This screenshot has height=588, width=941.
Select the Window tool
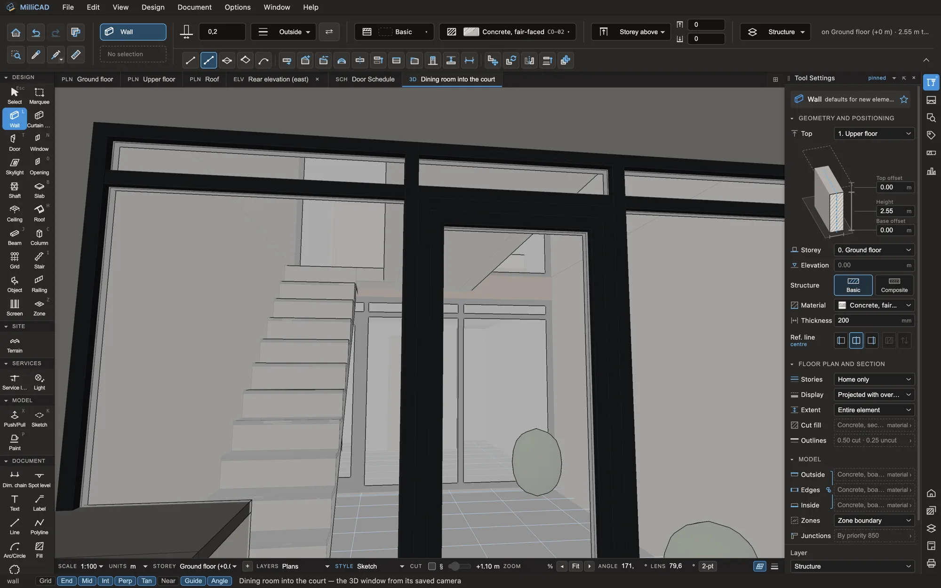tap(39, 142)
